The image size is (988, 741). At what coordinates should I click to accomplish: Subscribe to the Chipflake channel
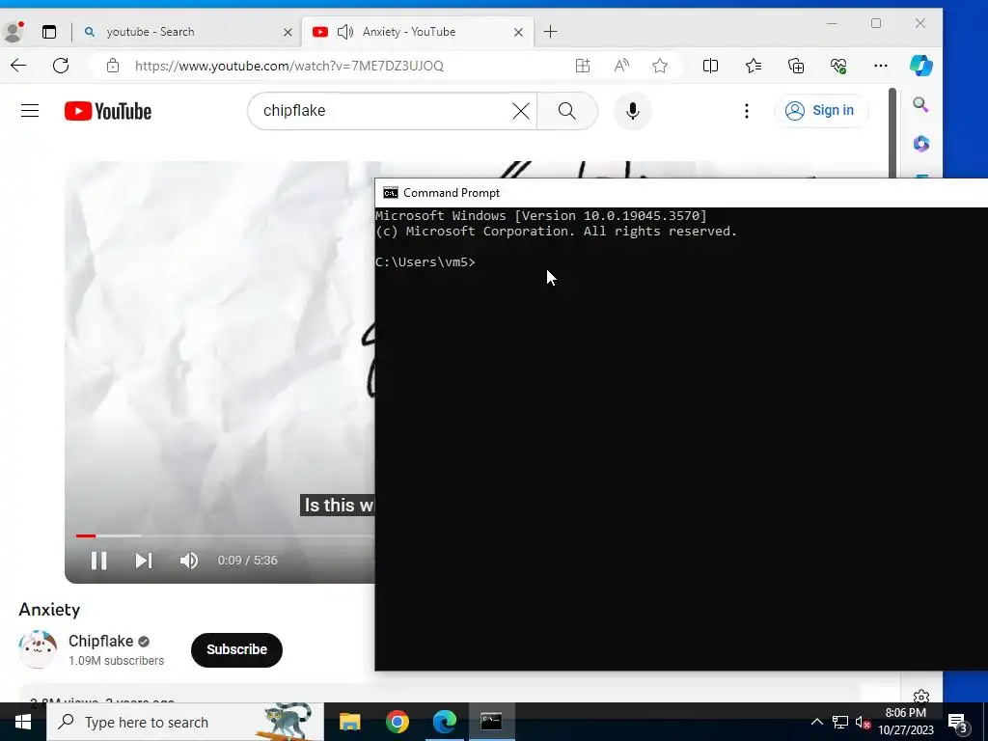coord(237,649)
